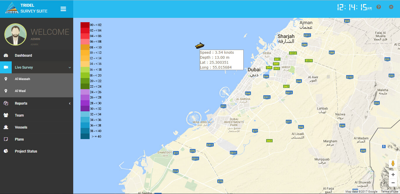Click the Project Status pie chart icon
The image size is (400, 194).
tap(6, 151)
